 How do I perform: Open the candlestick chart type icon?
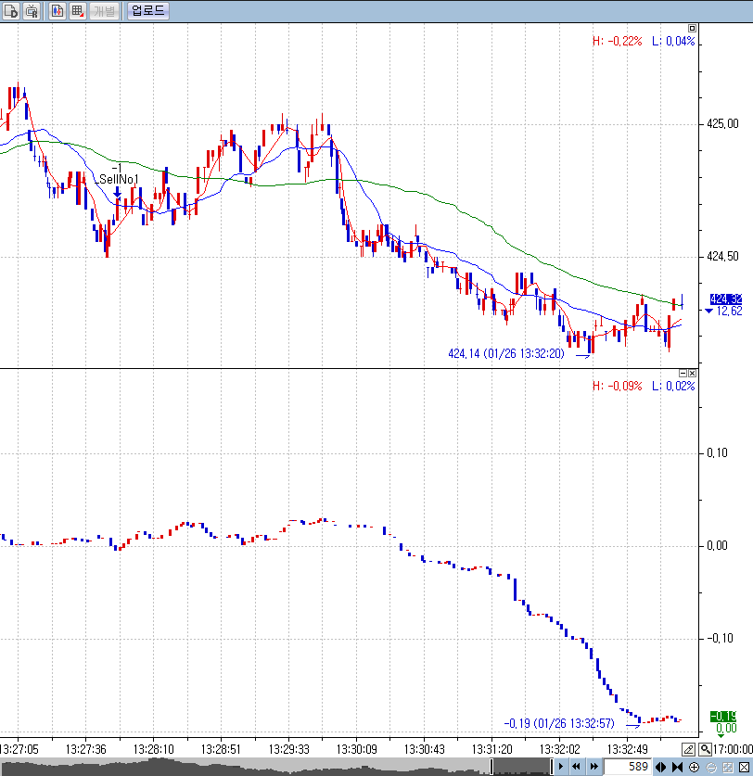tap(57, 11)
